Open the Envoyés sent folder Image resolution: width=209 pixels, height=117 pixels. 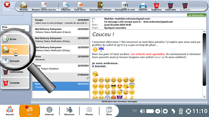[15, 61]
